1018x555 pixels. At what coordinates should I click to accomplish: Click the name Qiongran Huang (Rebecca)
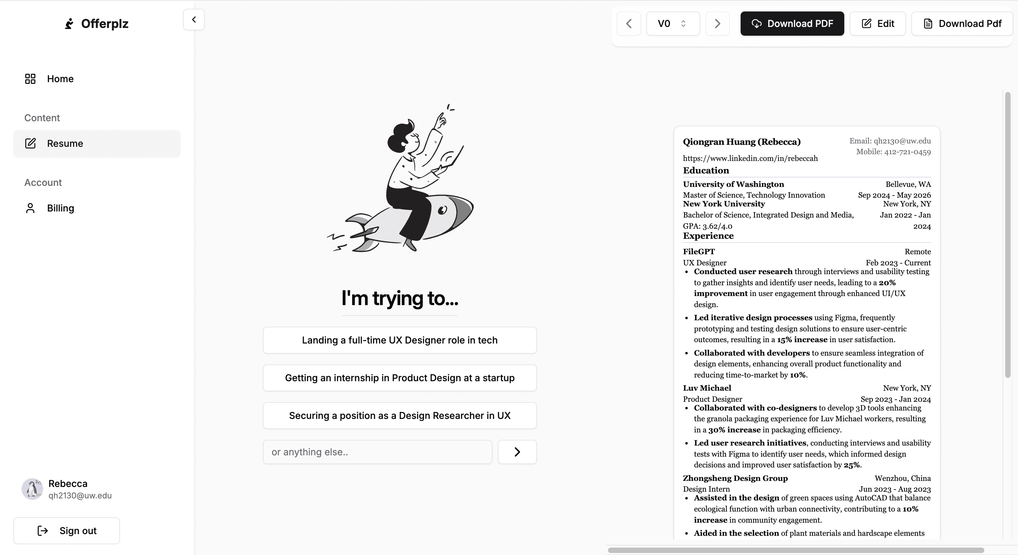tap(741, 142)
